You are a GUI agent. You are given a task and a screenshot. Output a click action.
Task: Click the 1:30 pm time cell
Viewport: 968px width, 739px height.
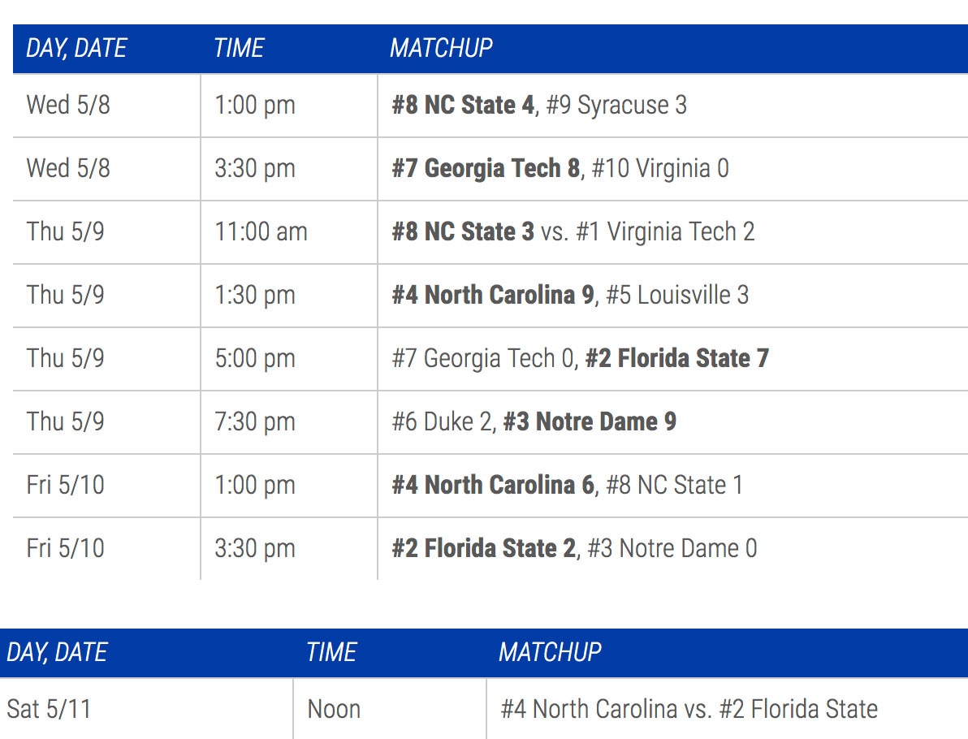coord(254,295)
